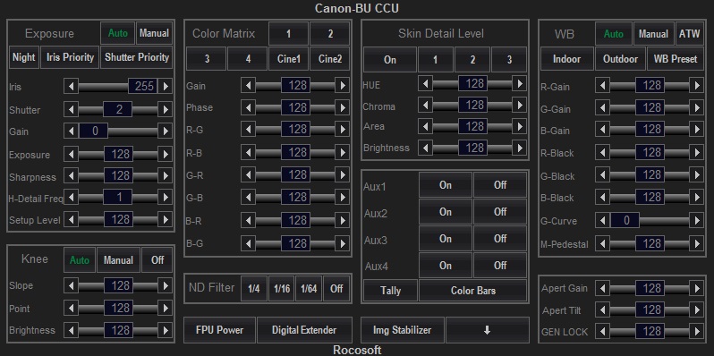Increase Color Matrix Phase right arrow

343,107
